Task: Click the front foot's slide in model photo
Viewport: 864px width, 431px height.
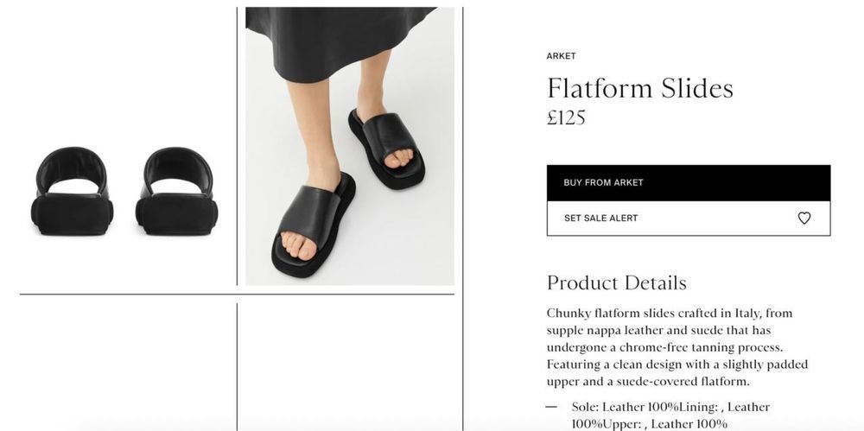Action: click(x=309, y=226)
